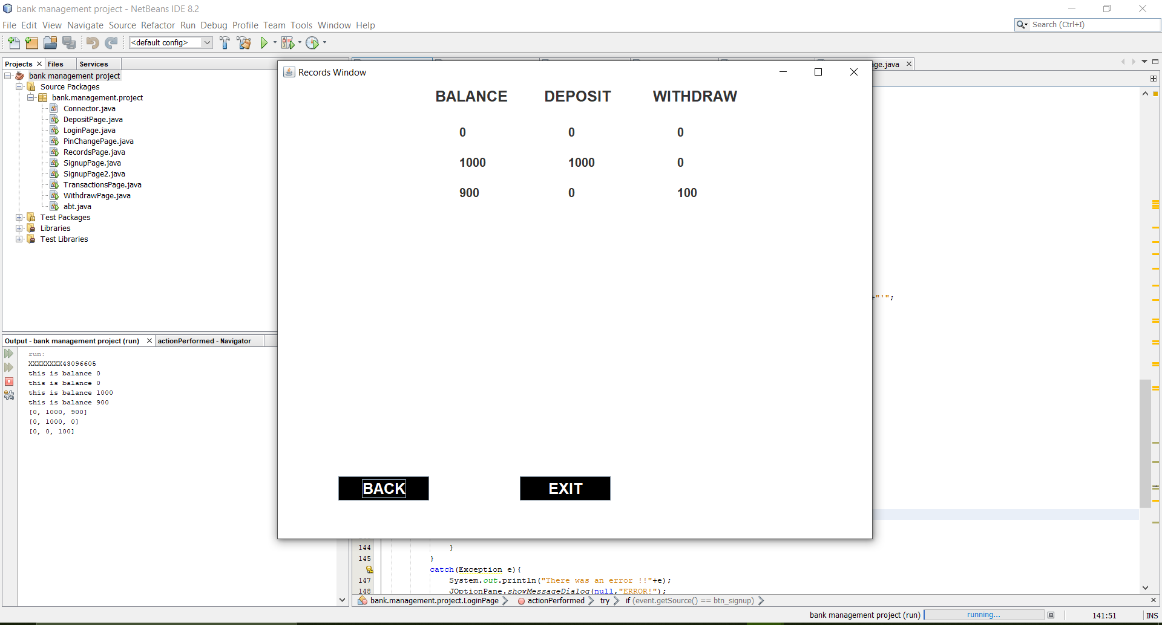Open the Run Project dropdown arrow
This screenshot has height=625, width=1162.
click(x=275, y=42)
